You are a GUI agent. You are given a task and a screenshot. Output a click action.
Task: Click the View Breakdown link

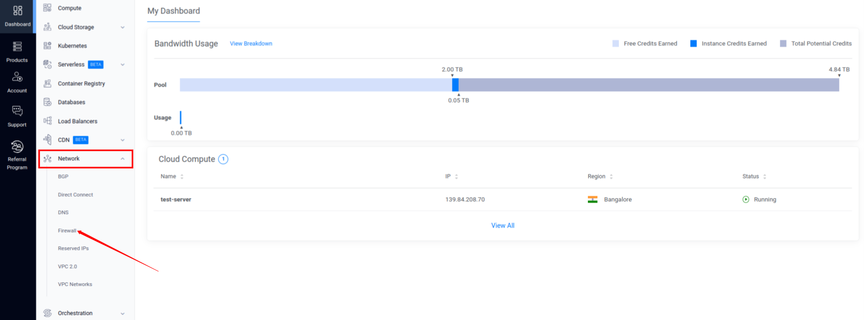point(251,43)
